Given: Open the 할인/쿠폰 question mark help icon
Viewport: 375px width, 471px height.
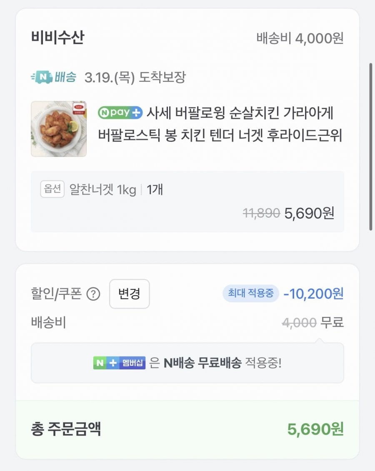Looking at the screenshot, I should point(93,294).
